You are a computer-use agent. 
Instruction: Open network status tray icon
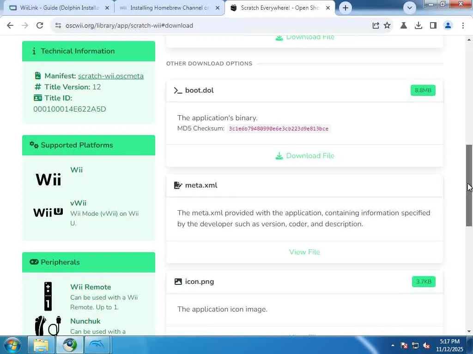(x=415, y=346)
